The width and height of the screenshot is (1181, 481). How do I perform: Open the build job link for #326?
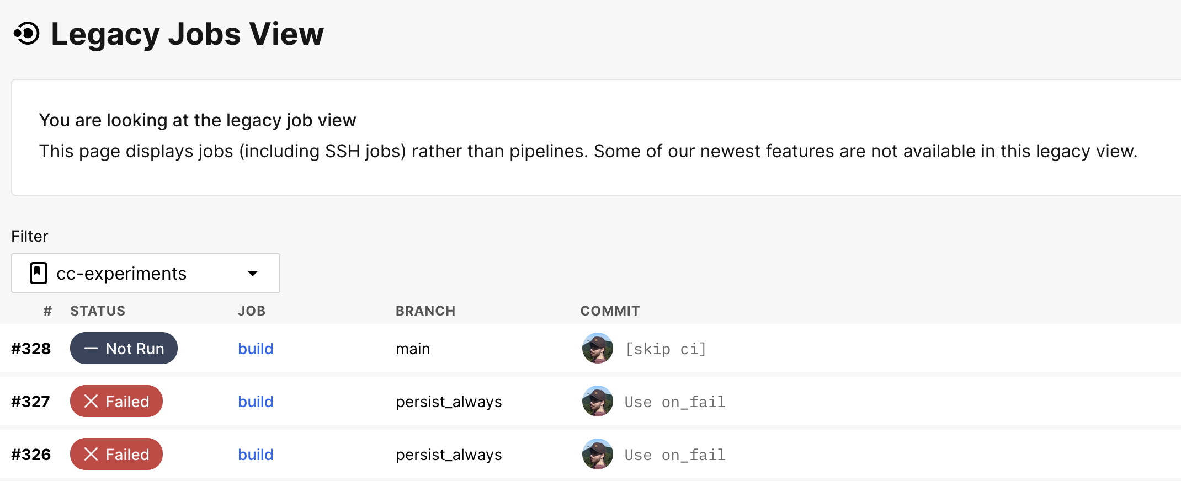click(256, 455)
